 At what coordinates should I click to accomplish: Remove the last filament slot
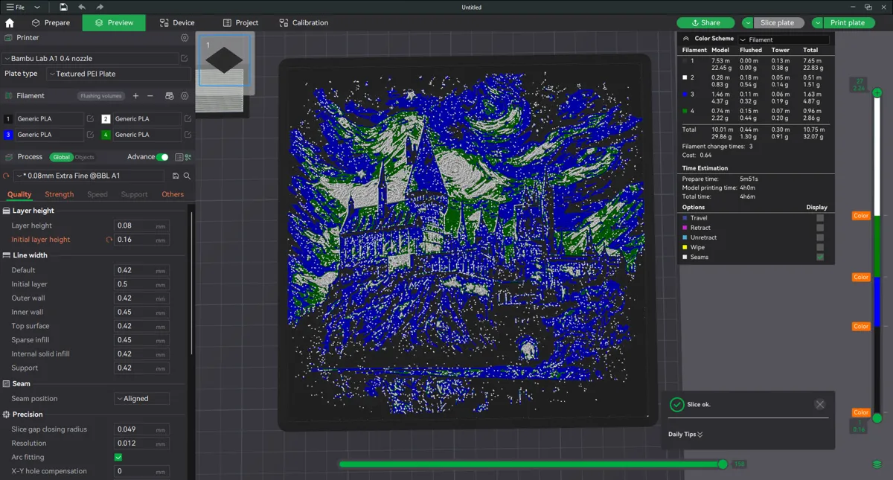point(150,96)
